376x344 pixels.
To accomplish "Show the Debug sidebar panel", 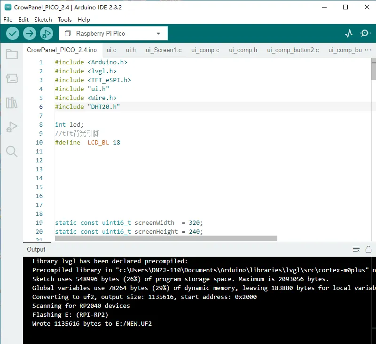I will [12, 127].
